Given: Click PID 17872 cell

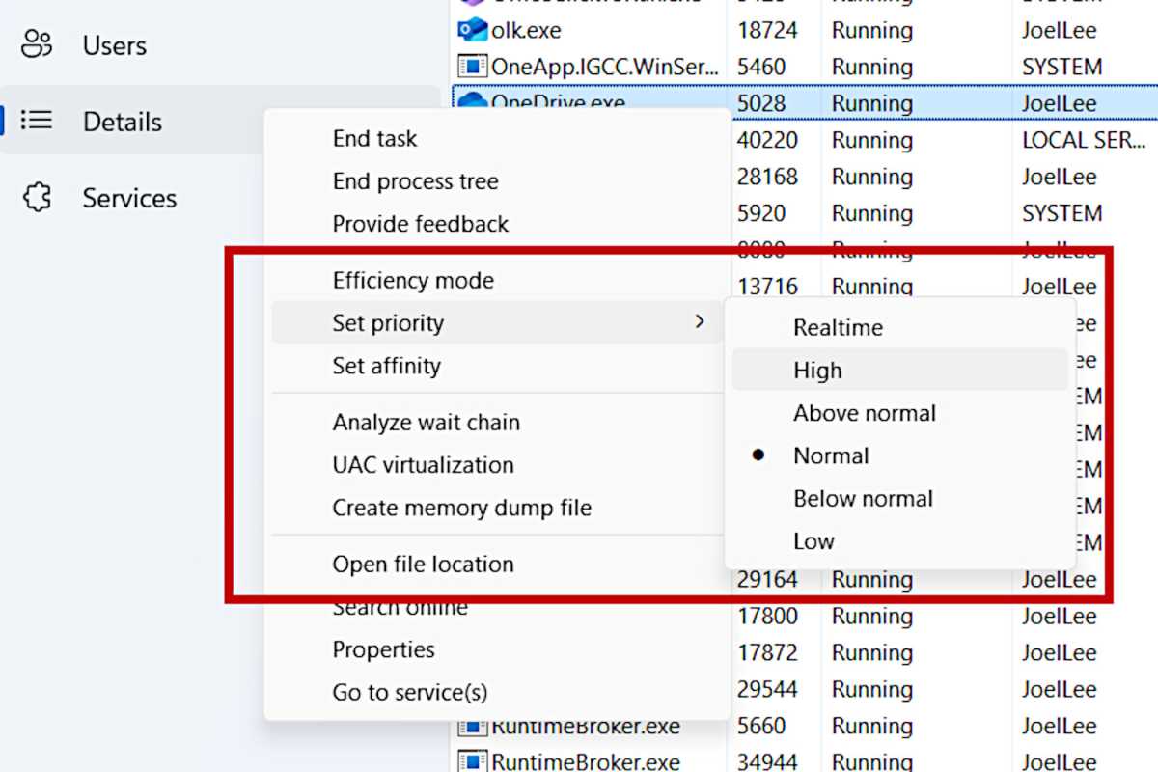Looking at the screenshot, I should pyautogui.click(x=767, y=652).
